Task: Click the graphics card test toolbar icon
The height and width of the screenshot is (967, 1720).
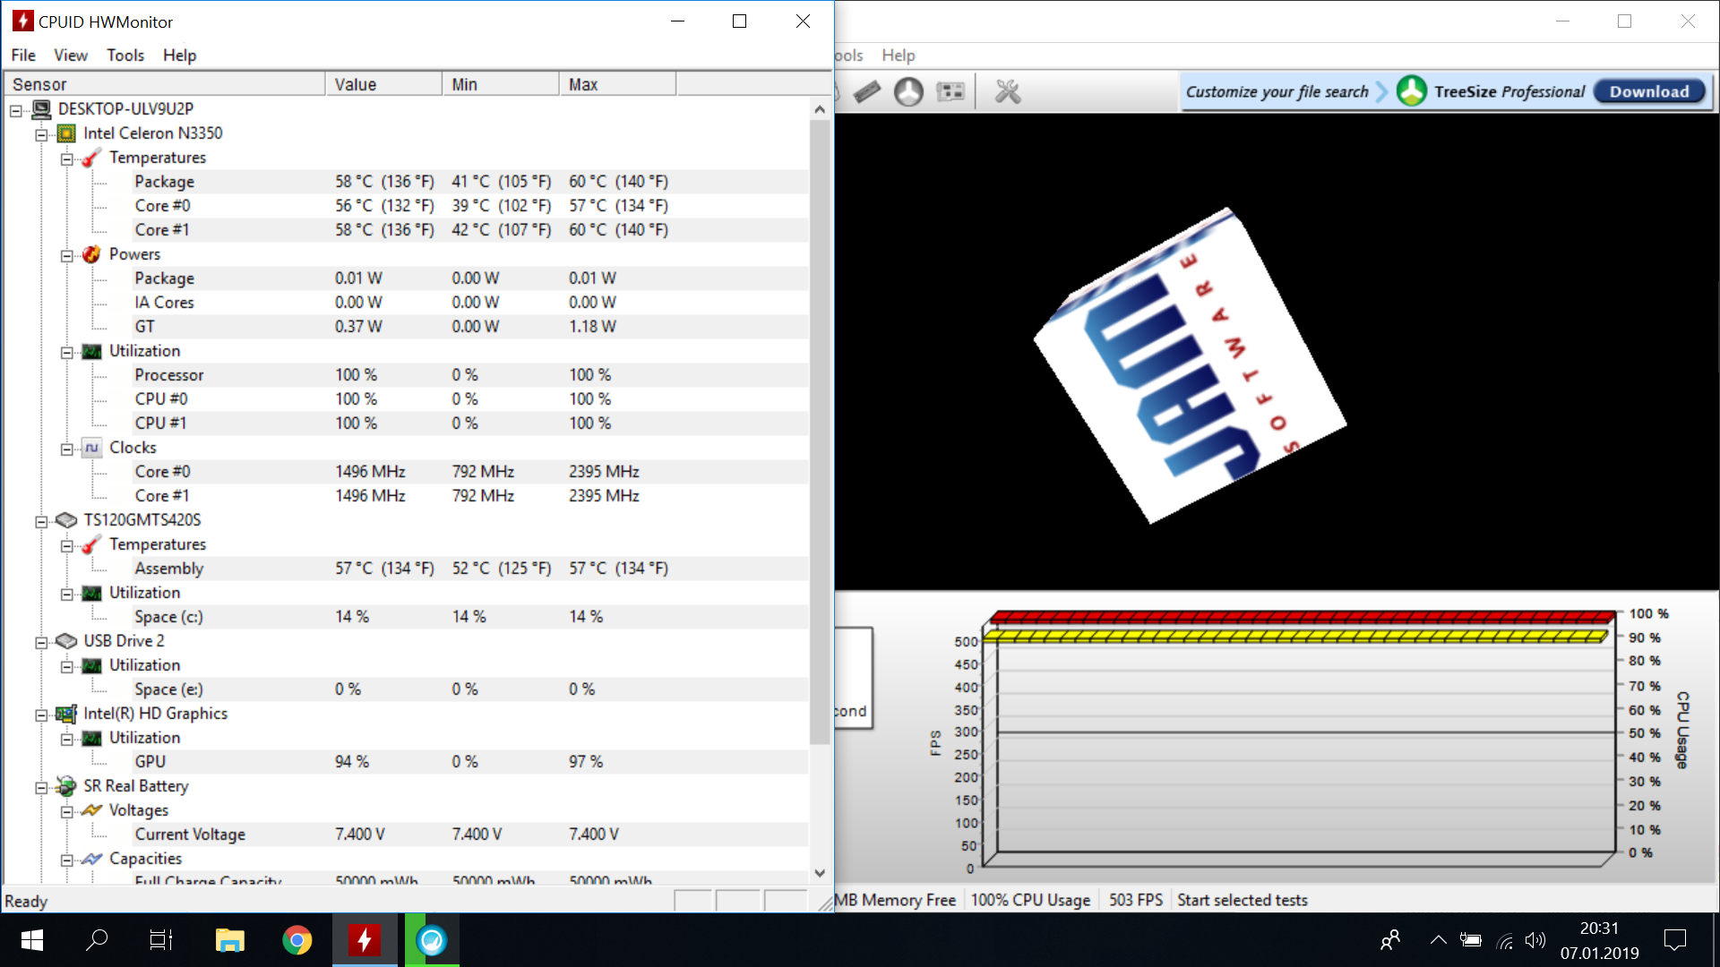Action: 950,91
